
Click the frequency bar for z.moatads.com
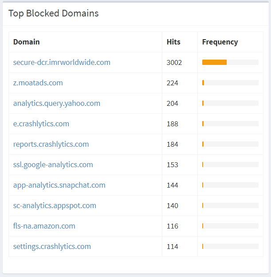pos(230,83)
